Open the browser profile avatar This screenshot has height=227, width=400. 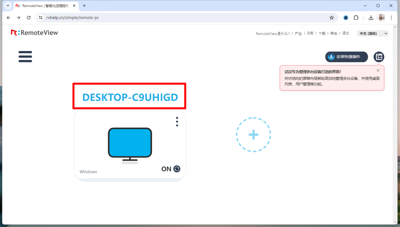coord(381,18)
